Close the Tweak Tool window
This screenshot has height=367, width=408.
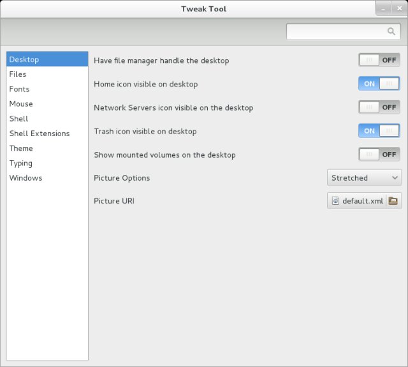pyautogui.click(x=400, y=8)
